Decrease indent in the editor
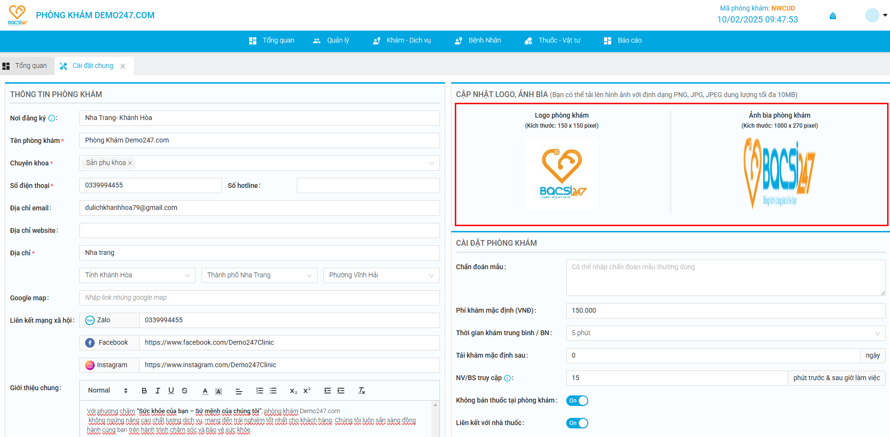890x437 pixels. click(327, 391)
